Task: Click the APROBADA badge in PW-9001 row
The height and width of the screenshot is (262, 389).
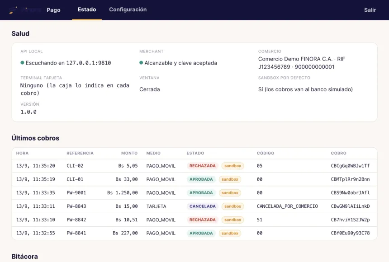Action: pyautogui.click(x=201, y=193)
